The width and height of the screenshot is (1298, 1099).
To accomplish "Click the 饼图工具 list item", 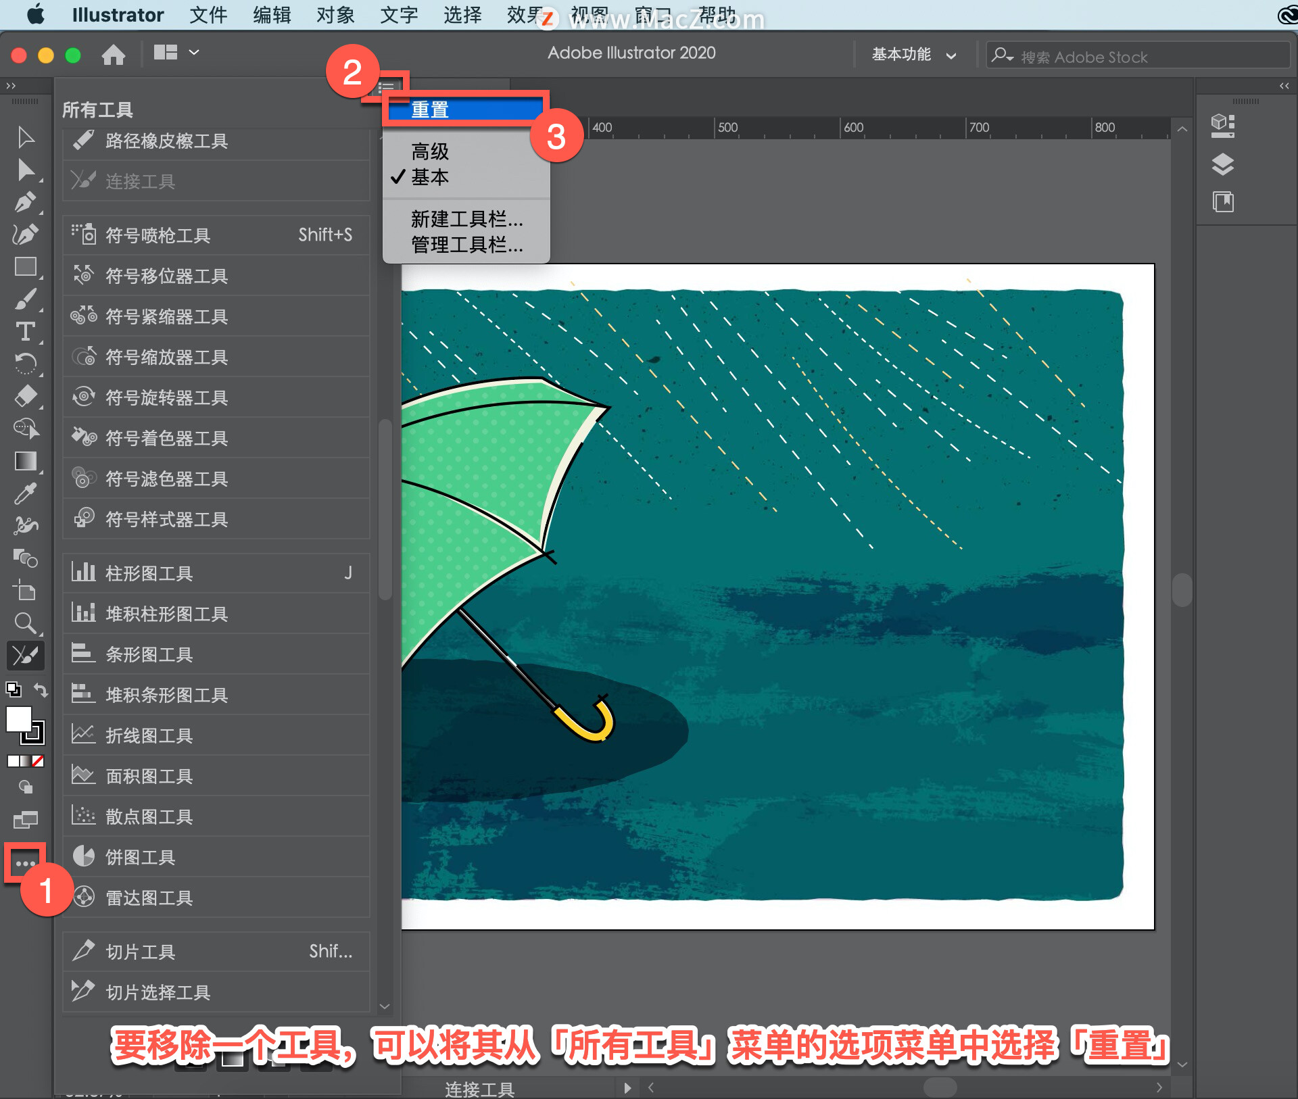I will tap(216, 857).
